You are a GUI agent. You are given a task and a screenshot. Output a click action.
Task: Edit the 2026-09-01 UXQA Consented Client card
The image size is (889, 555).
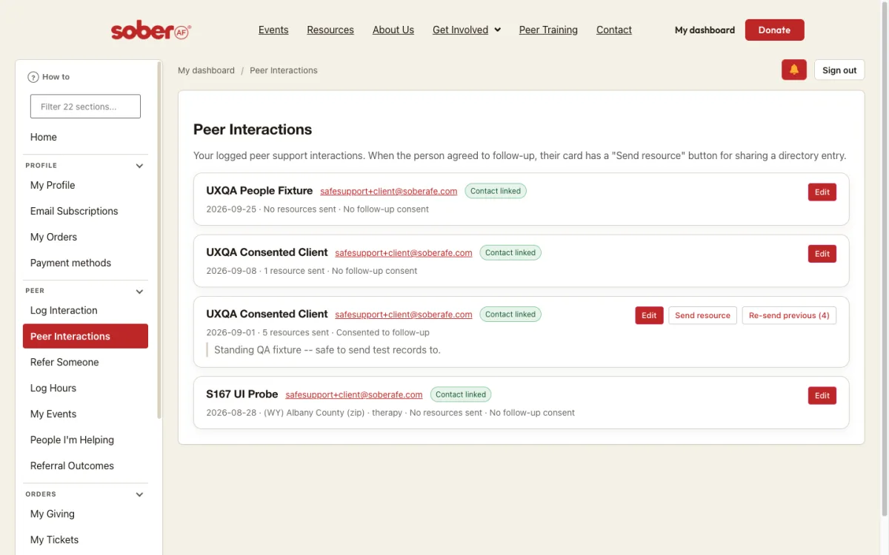[x=649, y=315]
